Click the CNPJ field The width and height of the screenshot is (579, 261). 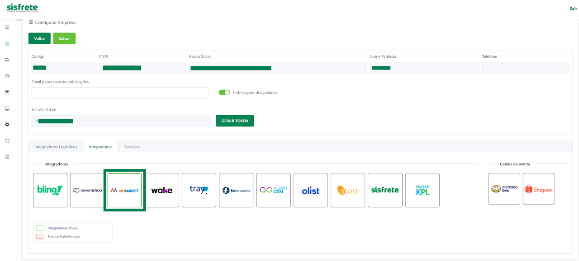[142, 68]
